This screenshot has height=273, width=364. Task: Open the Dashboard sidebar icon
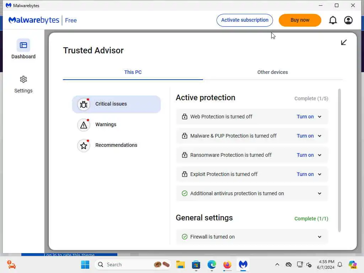click(x=23, y=45)
